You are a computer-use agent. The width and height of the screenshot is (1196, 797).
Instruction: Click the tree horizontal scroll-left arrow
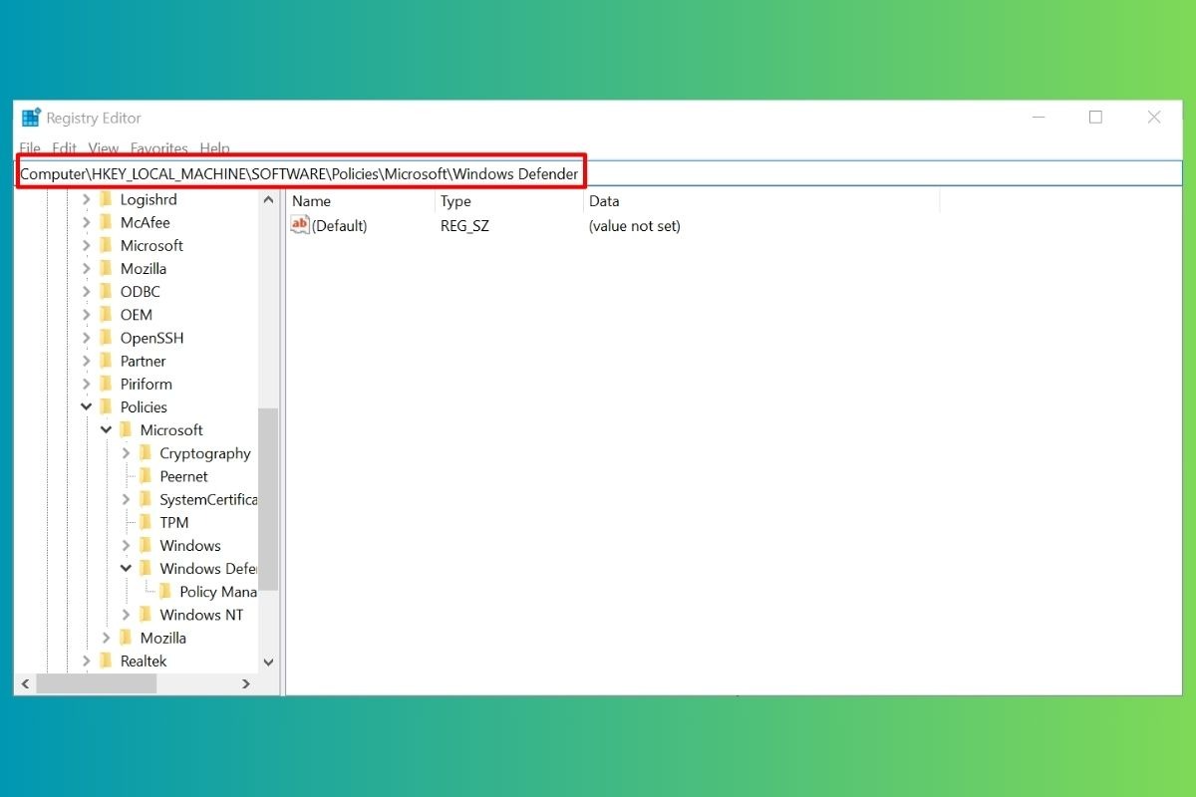coord(26,684)
